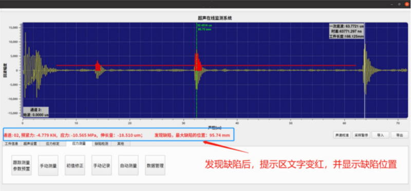This screenshot has height=191, width=411.
Task: Click the 导出 export button
Action: click(400, 135)
